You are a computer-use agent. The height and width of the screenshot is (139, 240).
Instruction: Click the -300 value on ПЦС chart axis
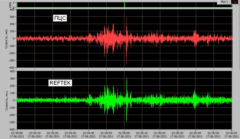click(x=12, y=61)
